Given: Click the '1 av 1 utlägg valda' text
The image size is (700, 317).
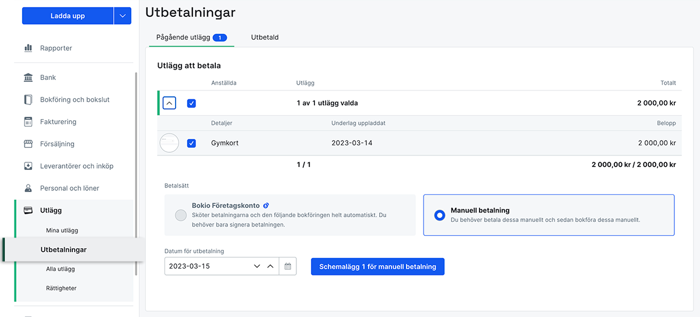Looking at the screenshot, I should pyautogui.click(x=327, y=103).
